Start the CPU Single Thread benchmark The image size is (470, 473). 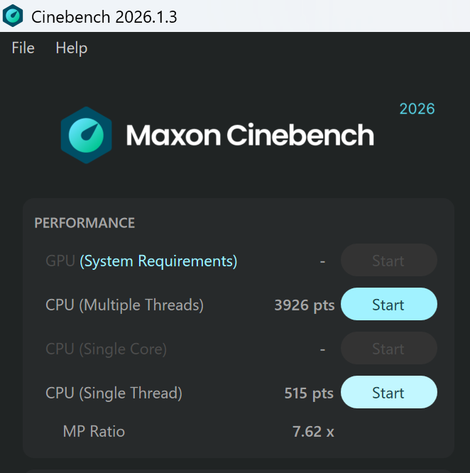389,393
